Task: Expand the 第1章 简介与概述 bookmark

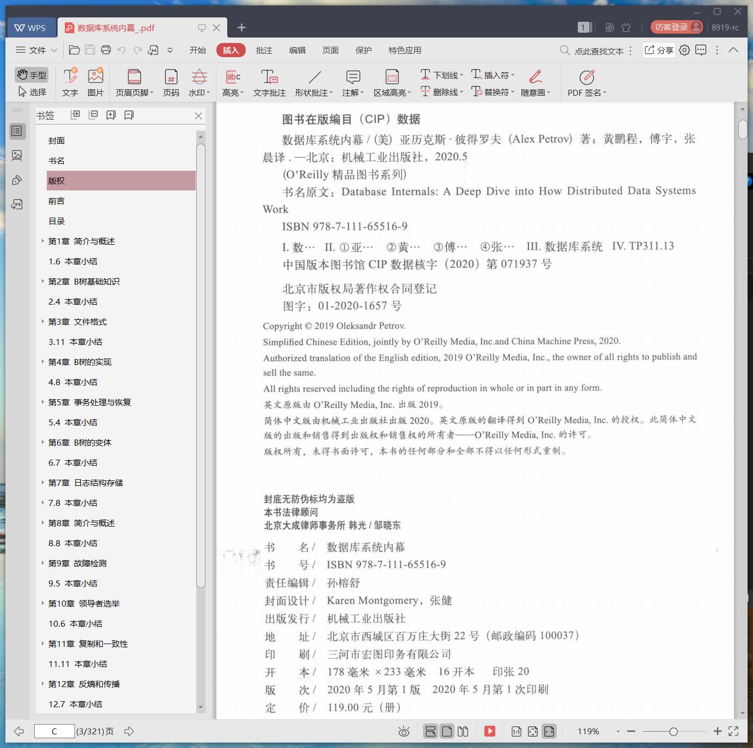Action: (43, 240)
